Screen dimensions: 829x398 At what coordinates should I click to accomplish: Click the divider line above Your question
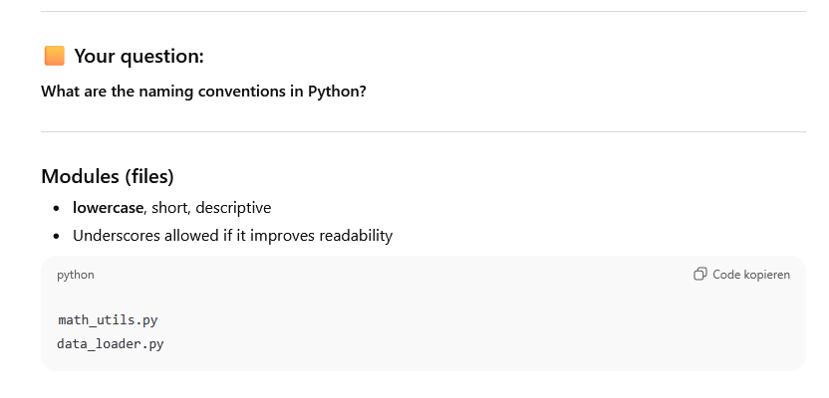pos(422,12)
